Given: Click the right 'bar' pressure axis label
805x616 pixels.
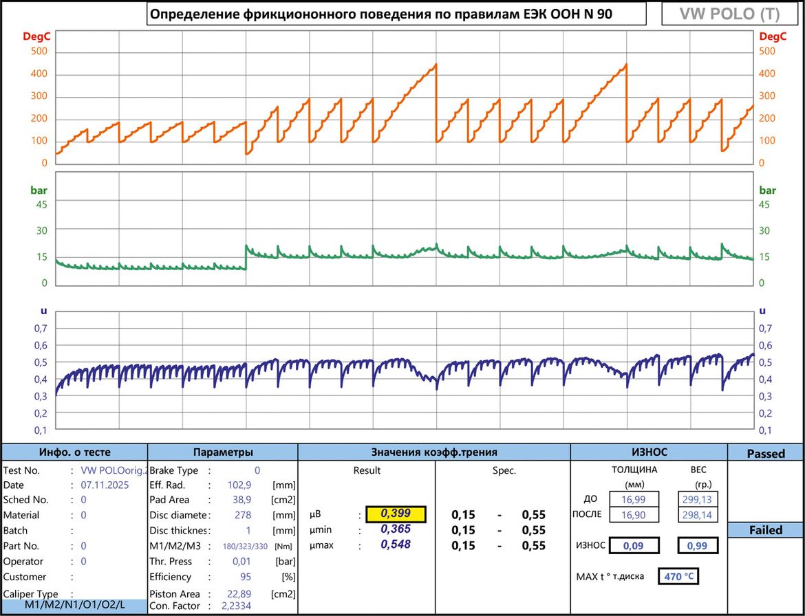Looking at the screenshot, I should [768, 191].
